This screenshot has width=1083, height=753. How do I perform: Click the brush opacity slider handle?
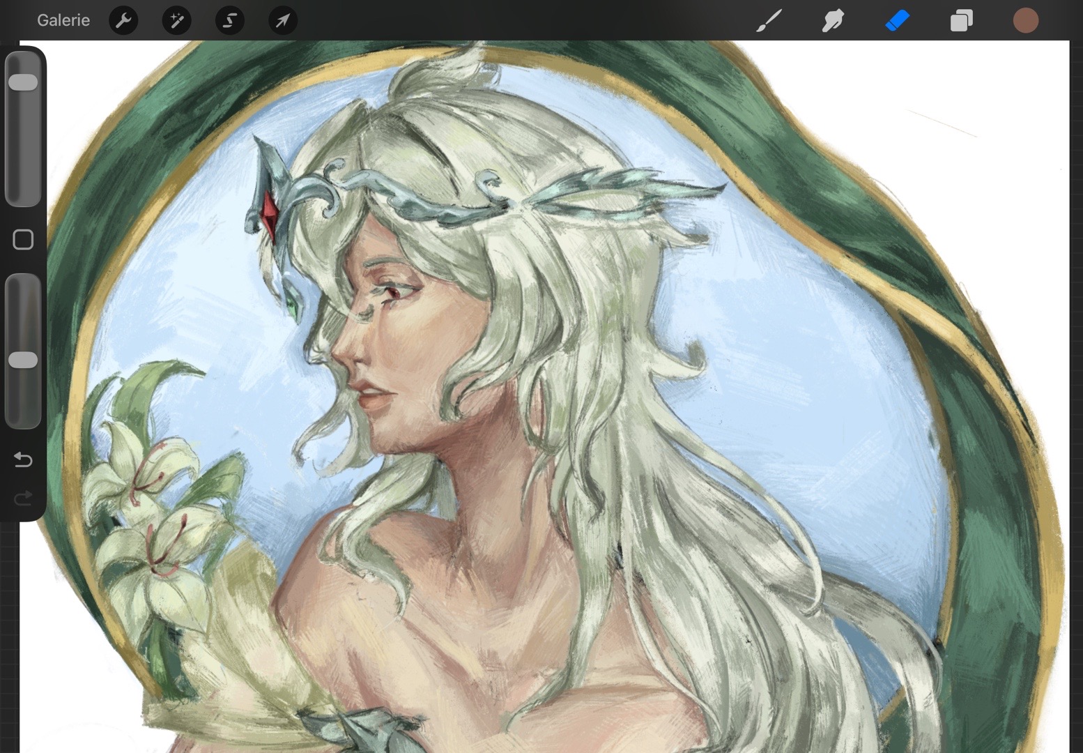(23, 360)
